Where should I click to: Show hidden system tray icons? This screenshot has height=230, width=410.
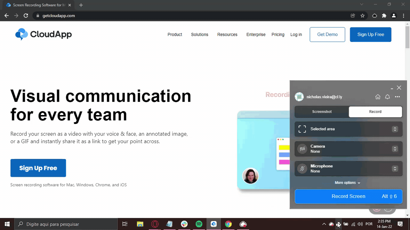click(x=324, y=224)
